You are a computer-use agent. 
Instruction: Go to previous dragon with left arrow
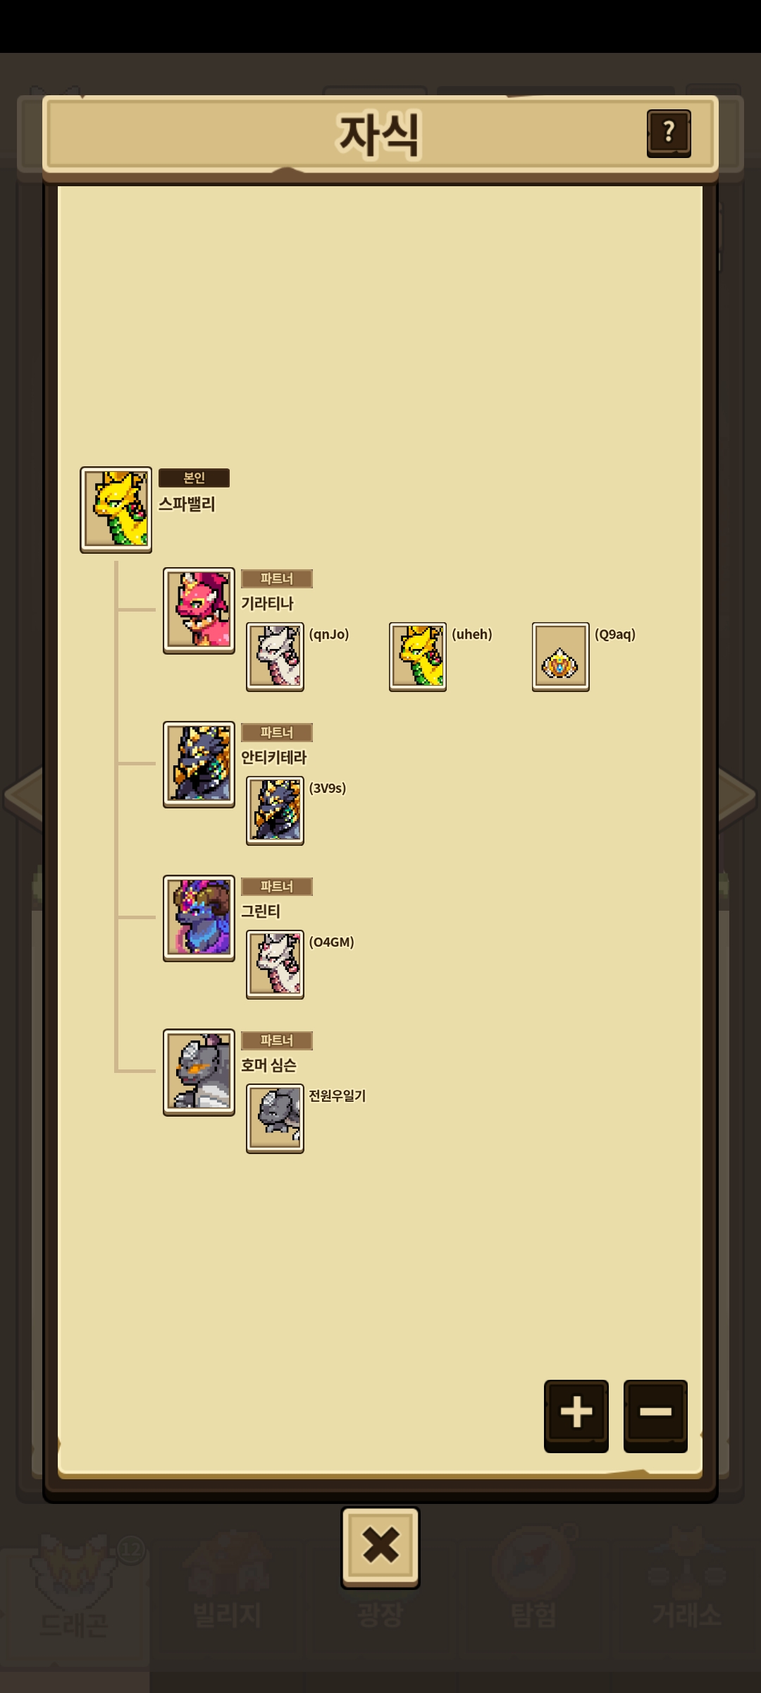tap(23, 795)
